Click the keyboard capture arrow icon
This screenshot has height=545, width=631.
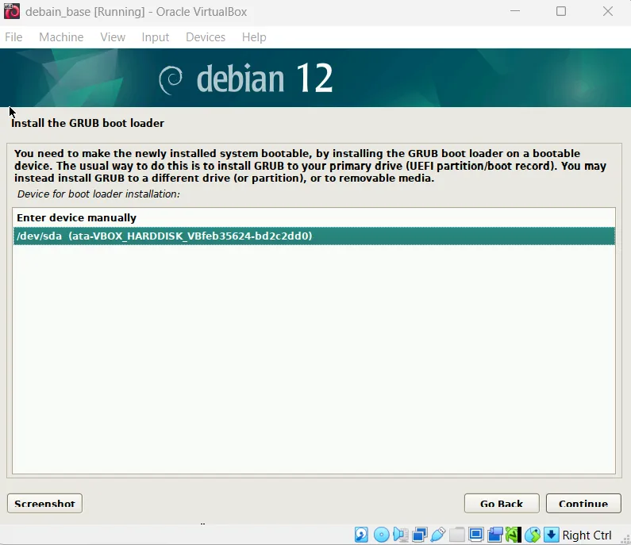click(x=552, y=535)
